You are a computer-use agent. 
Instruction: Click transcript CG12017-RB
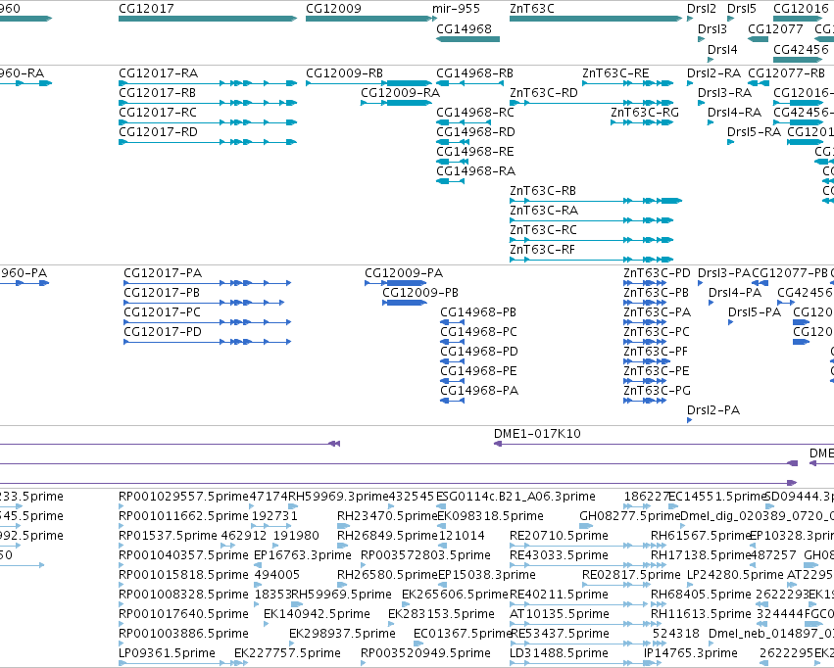(208, 103)
